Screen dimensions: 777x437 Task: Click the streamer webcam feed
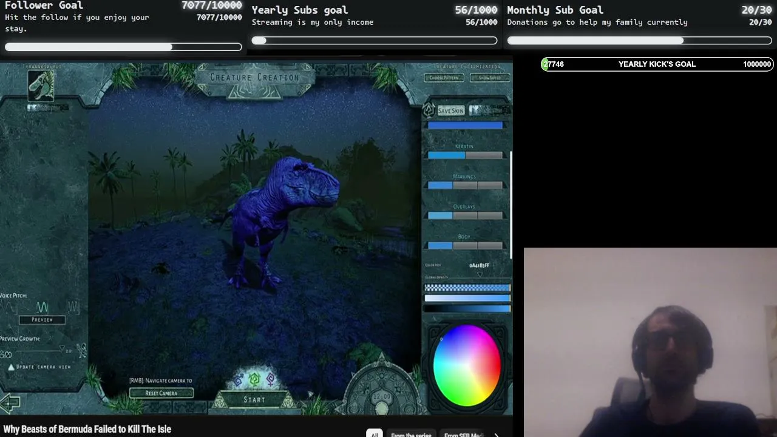[x=650, y=342]
